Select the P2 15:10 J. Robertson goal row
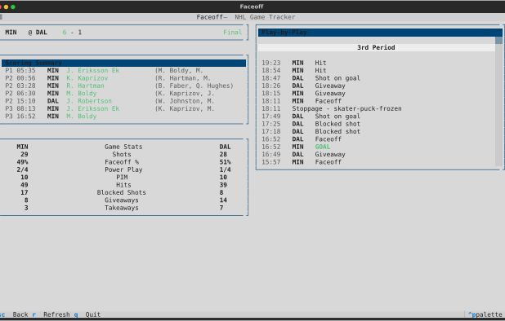Image resolution: width=505 pixels, height=321 pixels. point(124,101)
